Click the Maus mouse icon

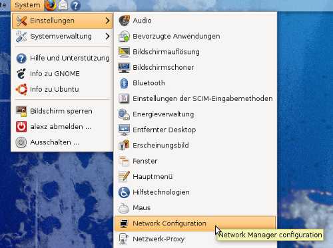[124, 208]
